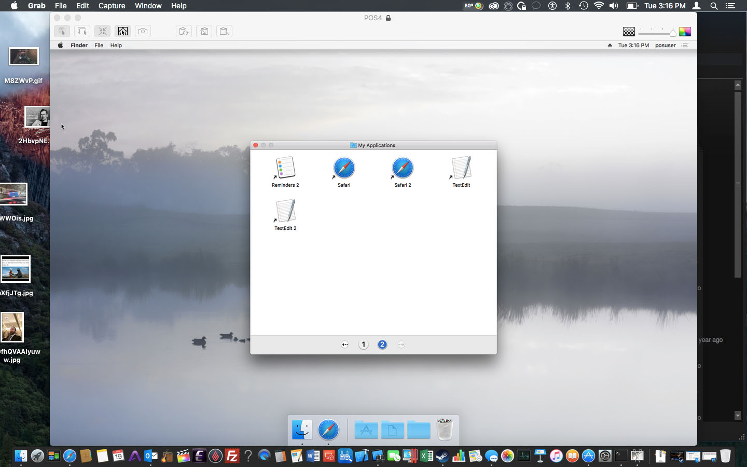
Task: Open the remote Finder menu
Action: [x=79, y=46]
